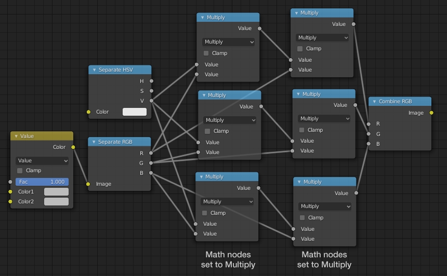Viewport: 447px width, 276px height.
Task: Click first Value input of top-right Multiply
Action: click(x=291, y=60)
